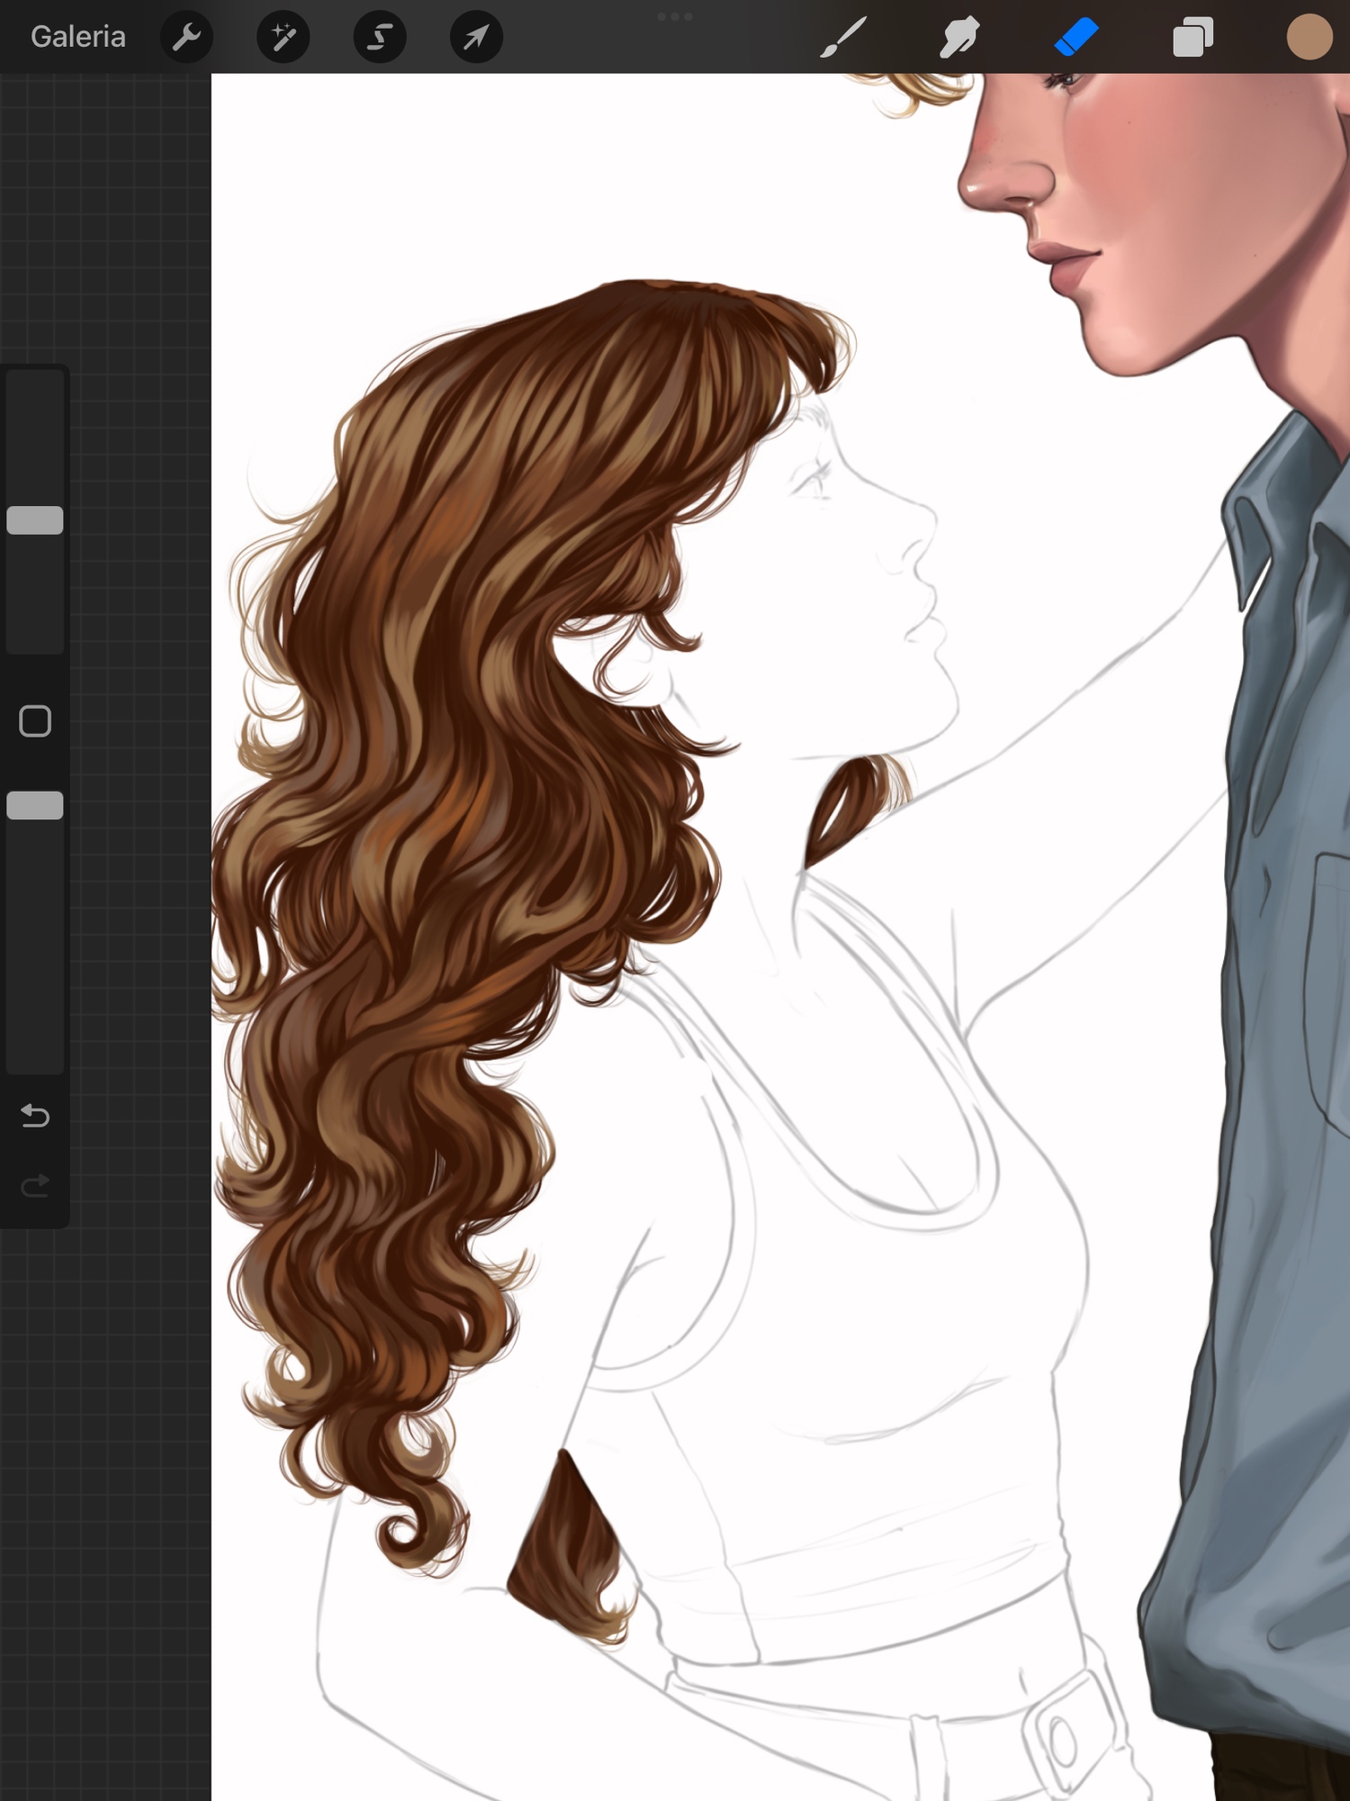Tap the square Modify button in sidebar
This screenshot has width=1350, height=1801.
[35, 721]
